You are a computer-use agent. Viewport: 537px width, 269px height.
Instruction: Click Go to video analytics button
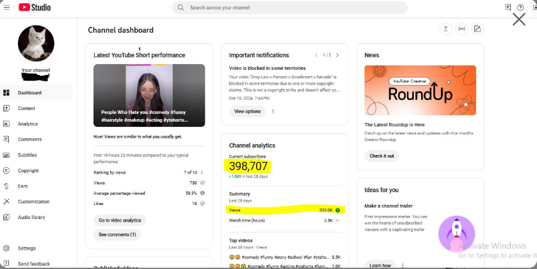[x=120, y=220]
